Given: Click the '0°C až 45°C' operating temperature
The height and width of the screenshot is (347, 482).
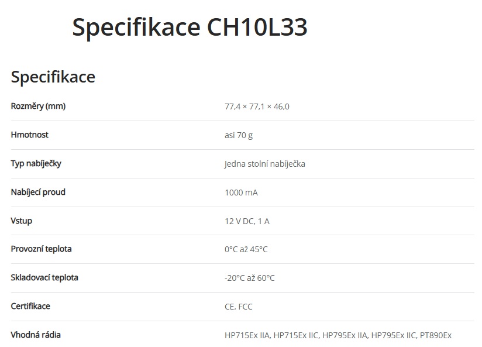Looking at the screenshot, I should 246,249.
